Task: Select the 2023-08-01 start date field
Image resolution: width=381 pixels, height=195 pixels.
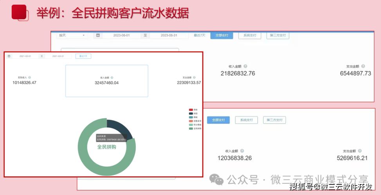Action: 121,35
